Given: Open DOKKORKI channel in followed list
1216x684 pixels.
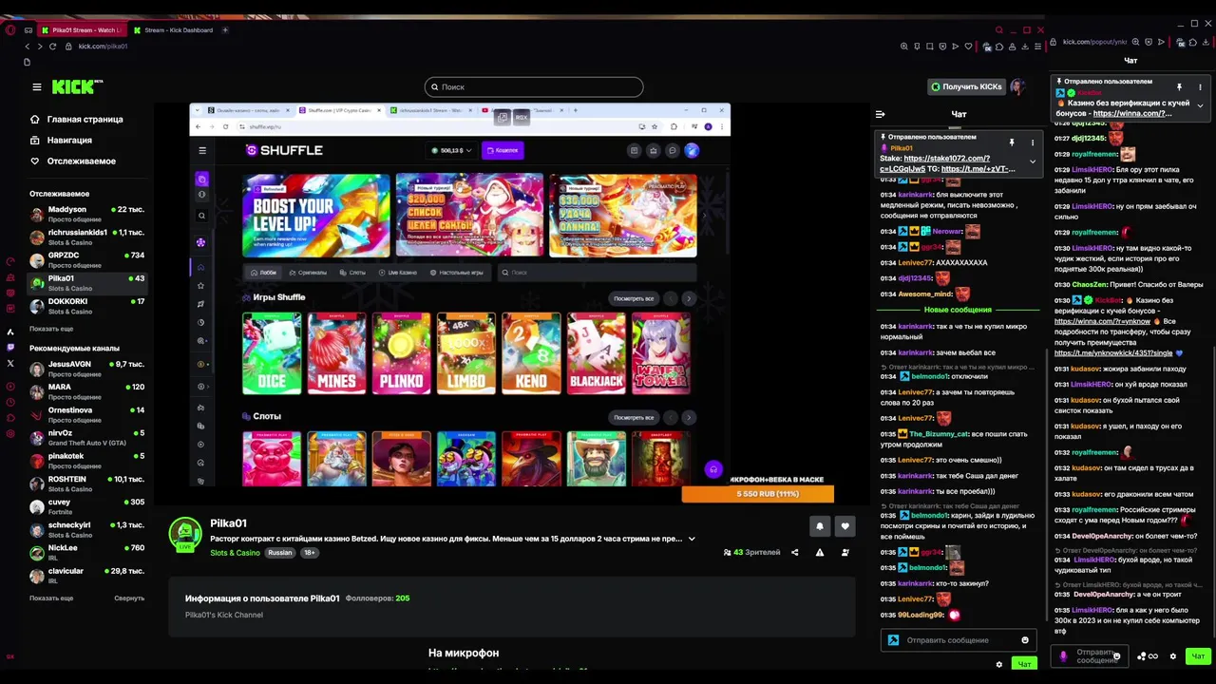Looking at the screenshot, I should coord(86,306).
